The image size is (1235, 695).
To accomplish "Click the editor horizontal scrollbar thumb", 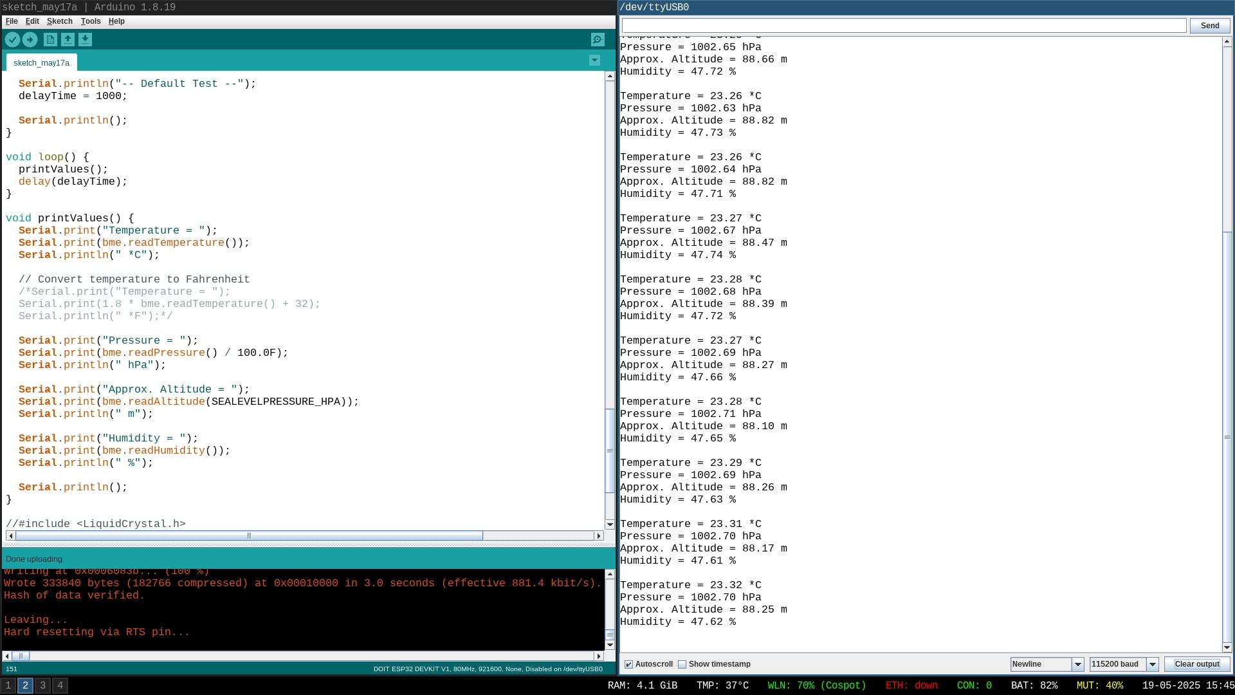I will click(x=249, y=535).
